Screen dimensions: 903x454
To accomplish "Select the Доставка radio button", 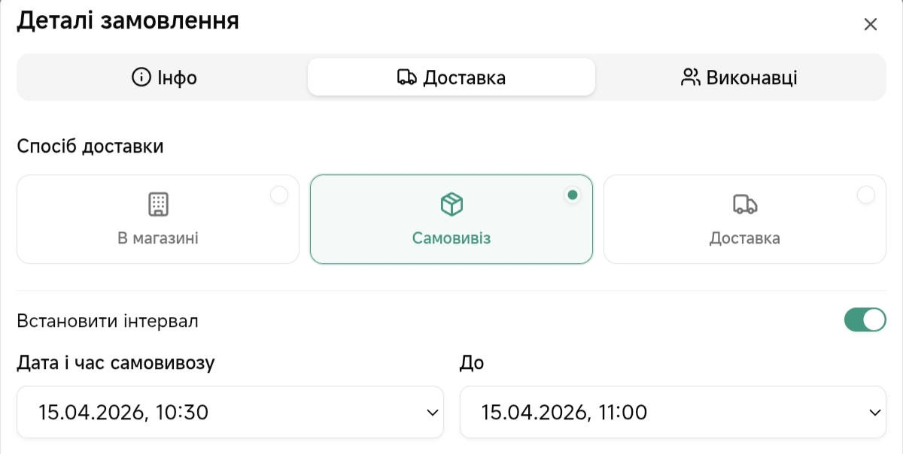I will (x=866, y=195).
